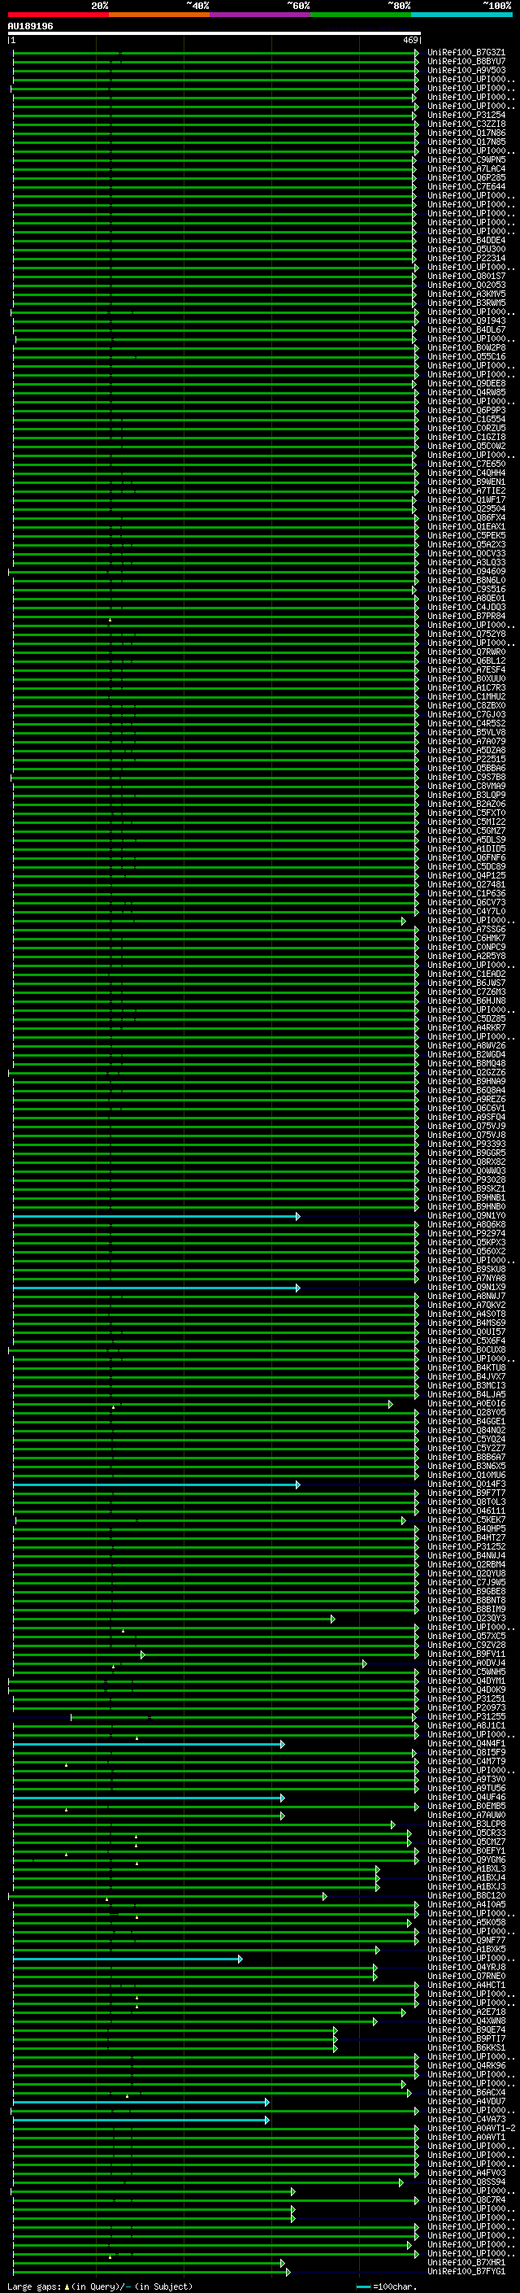Viewport: 520px width, 2293px height.
Task: Select the UniRef100_P93028 label
Action: (x=466, y=1179)
